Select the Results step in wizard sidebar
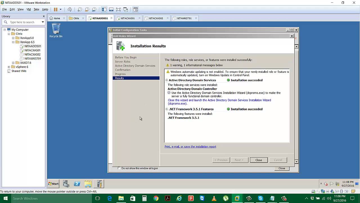 pyautogui.click(x=136, y=78)
